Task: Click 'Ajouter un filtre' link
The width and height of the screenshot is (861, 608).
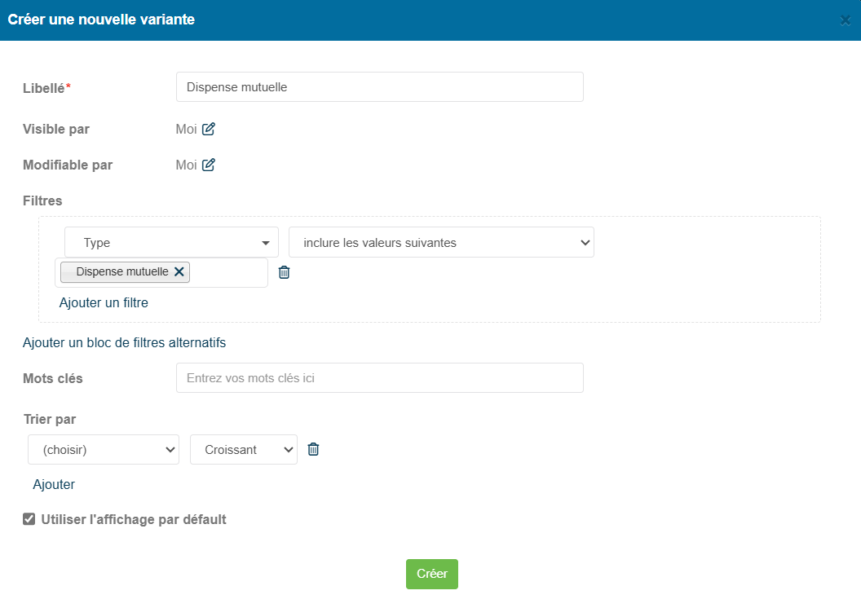Action: coord(104,302)
